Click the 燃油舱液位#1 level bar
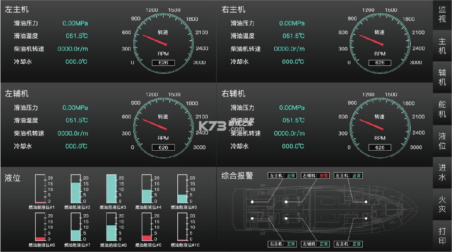This screenshot has height=252, width=452. pos(40,188)
